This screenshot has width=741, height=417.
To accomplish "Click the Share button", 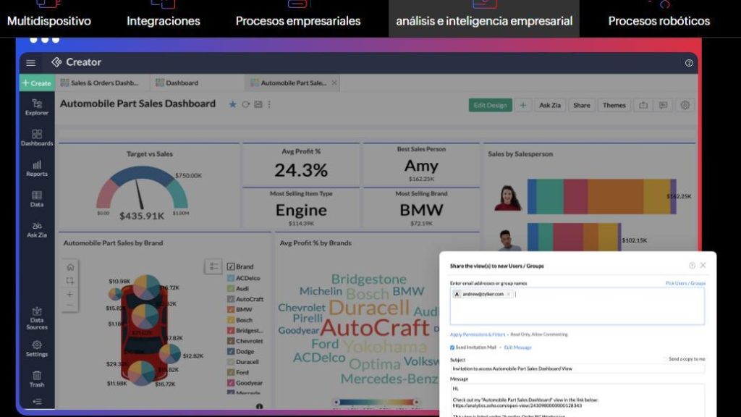I will click(582, 105).
